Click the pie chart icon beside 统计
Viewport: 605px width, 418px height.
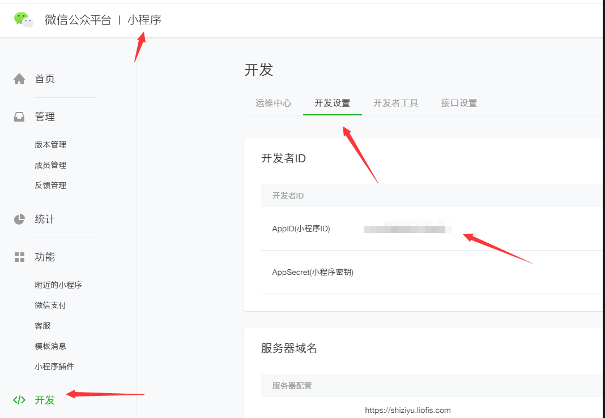pyautogui.click(x=19, y=219)
